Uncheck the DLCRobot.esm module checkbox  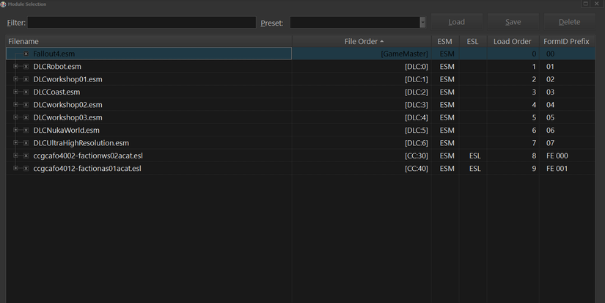[26, 67]
